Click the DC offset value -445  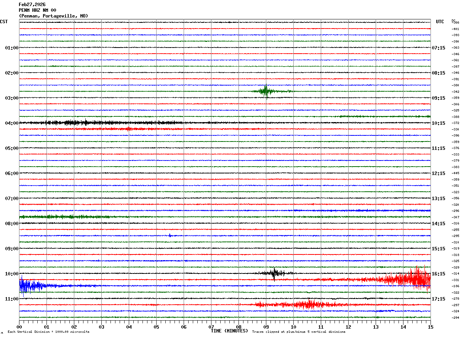(455, 173)
